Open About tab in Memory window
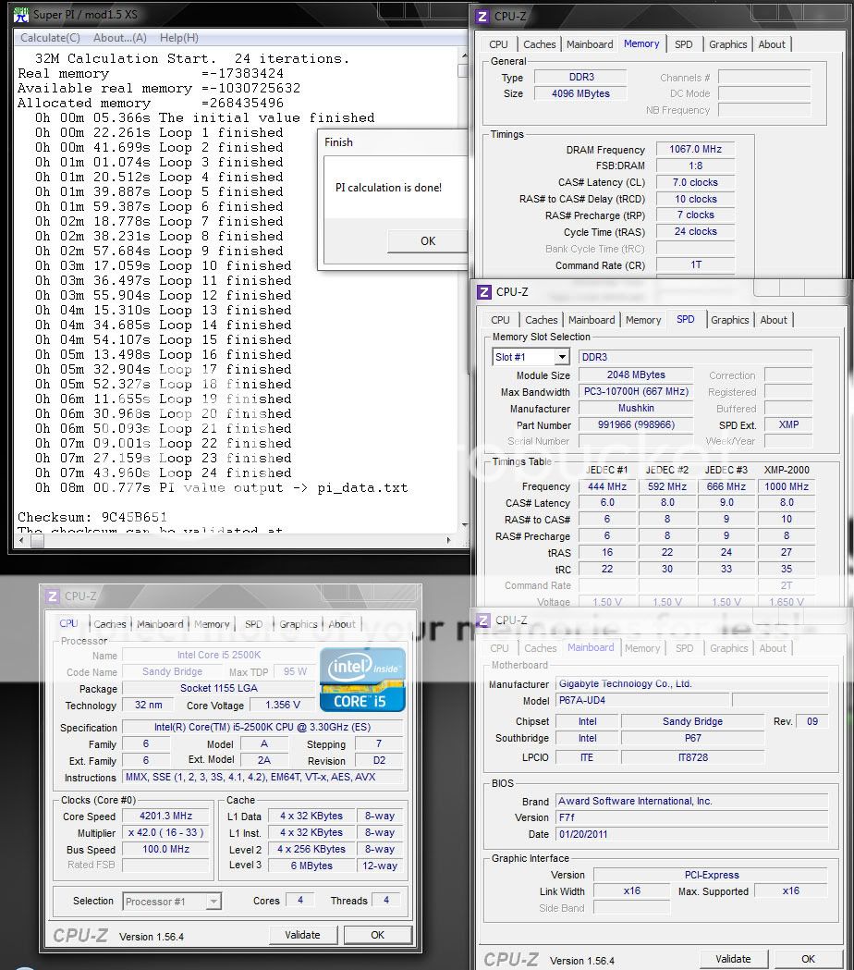The image size is (854, 970). tap(772, 44)
